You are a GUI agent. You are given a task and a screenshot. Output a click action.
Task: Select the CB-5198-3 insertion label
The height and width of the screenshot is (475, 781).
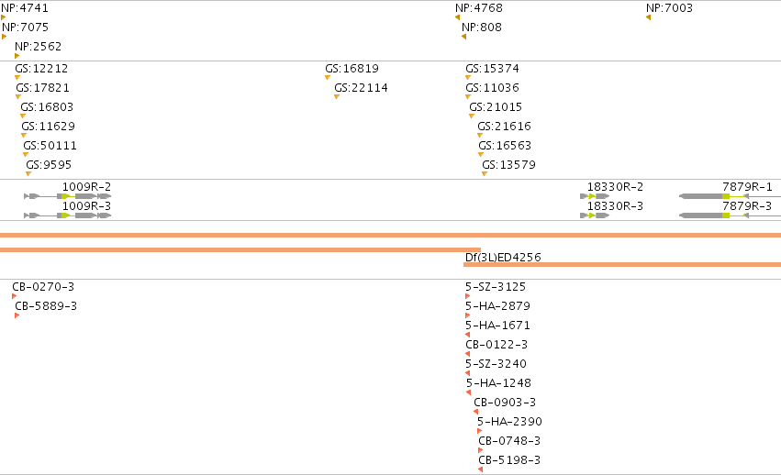coord(509,460)
